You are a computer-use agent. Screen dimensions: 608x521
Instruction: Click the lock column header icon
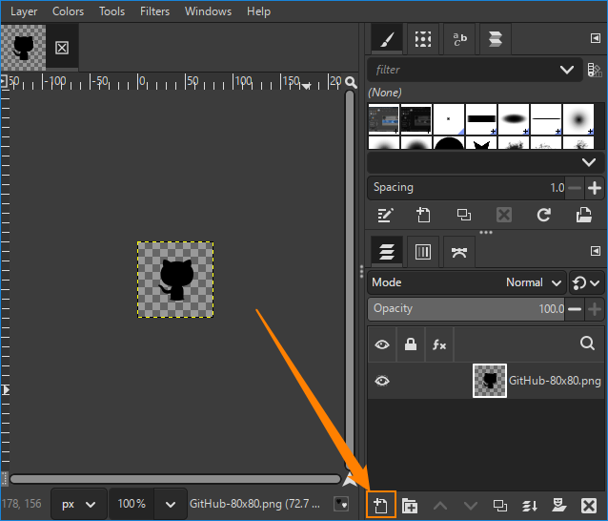point(411,344)
